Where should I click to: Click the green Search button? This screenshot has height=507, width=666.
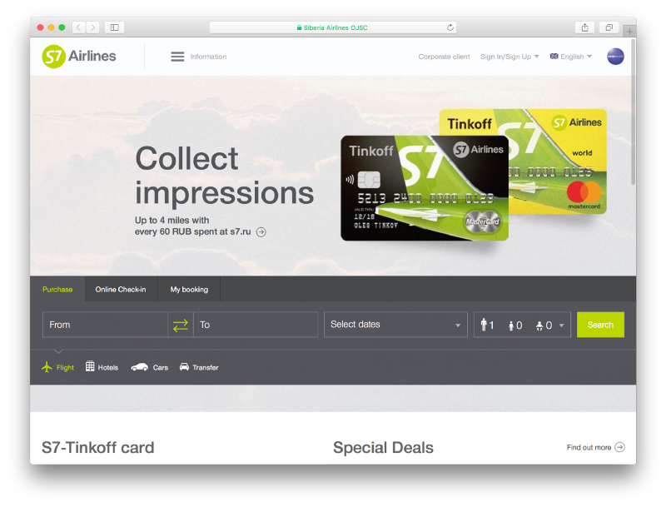point(600,325)
